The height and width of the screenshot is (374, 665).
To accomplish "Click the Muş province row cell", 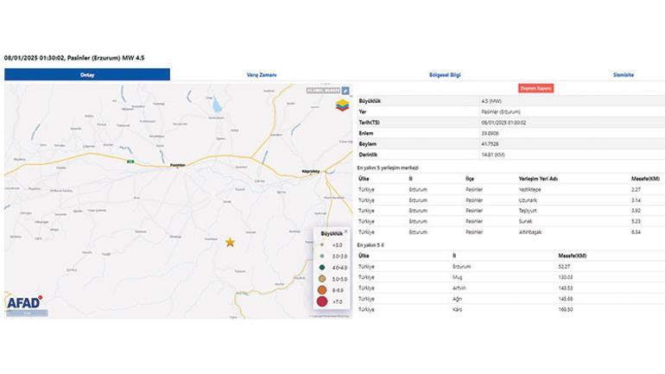I will click(x=458, y=277).
